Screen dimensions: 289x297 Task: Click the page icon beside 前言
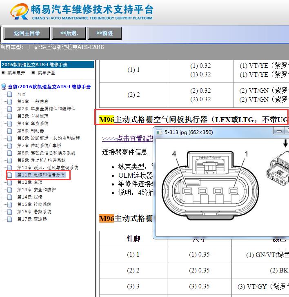[10, 94]
